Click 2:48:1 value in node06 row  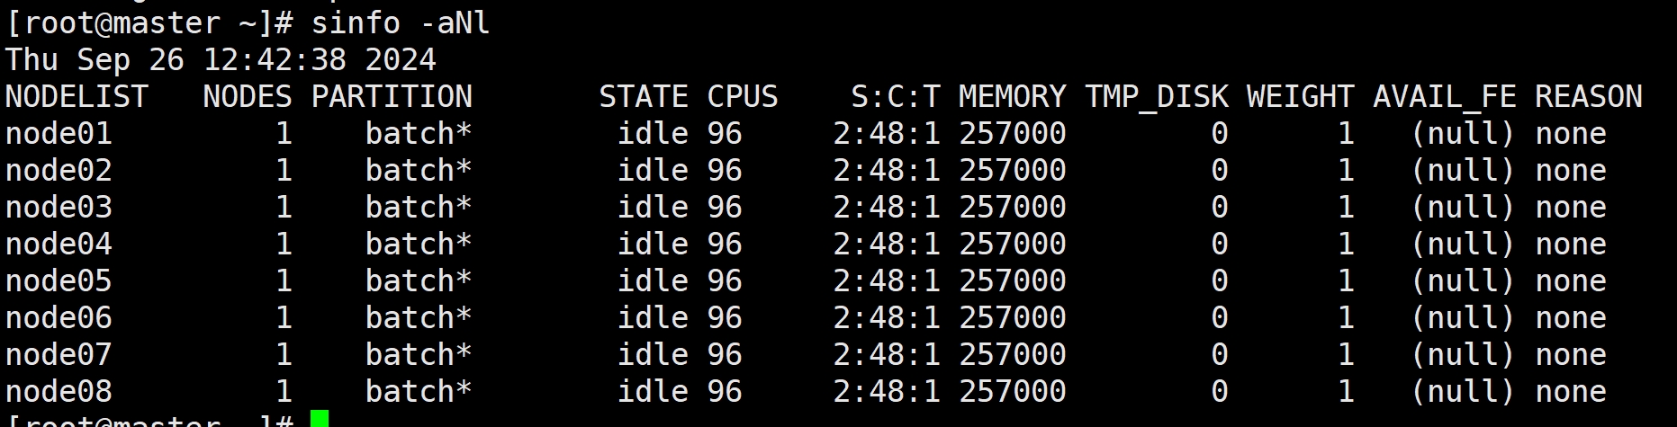887,317
